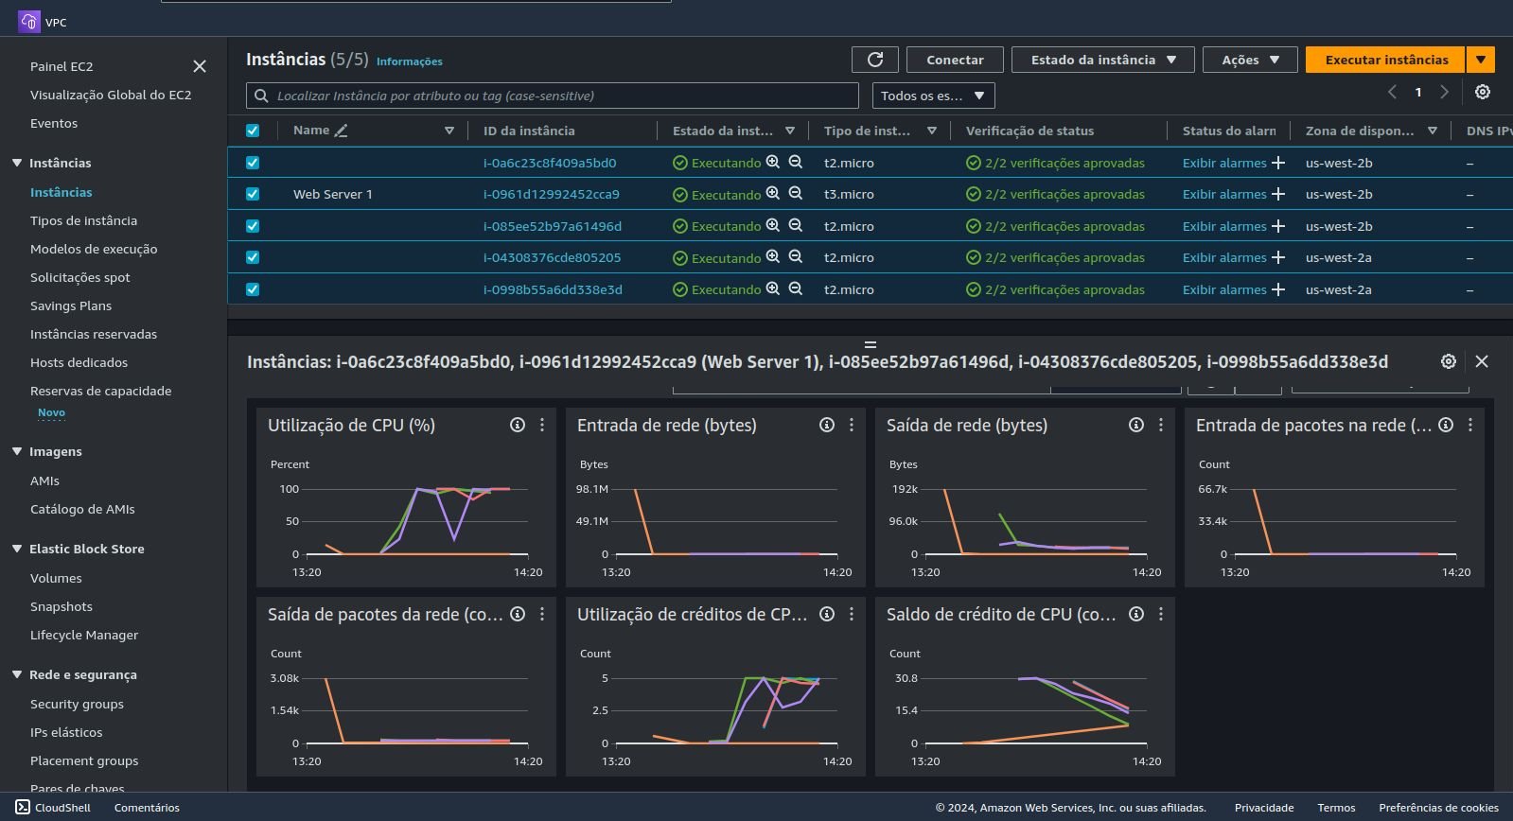
Task: Open options menu for Saldo de crédito de CPU chart
Action: (1161, 614)
